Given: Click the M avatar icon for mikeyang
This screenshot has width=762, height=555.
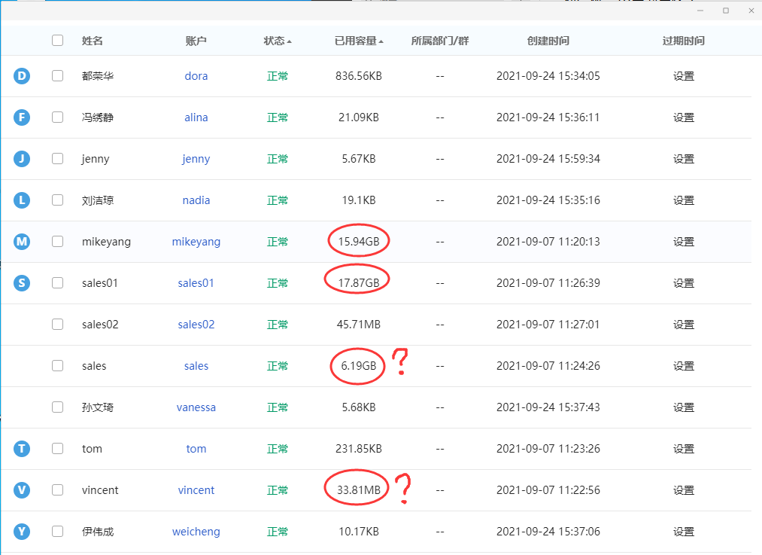Looking at the screenshot, I should pyautogui.click(x=21, y=242).
